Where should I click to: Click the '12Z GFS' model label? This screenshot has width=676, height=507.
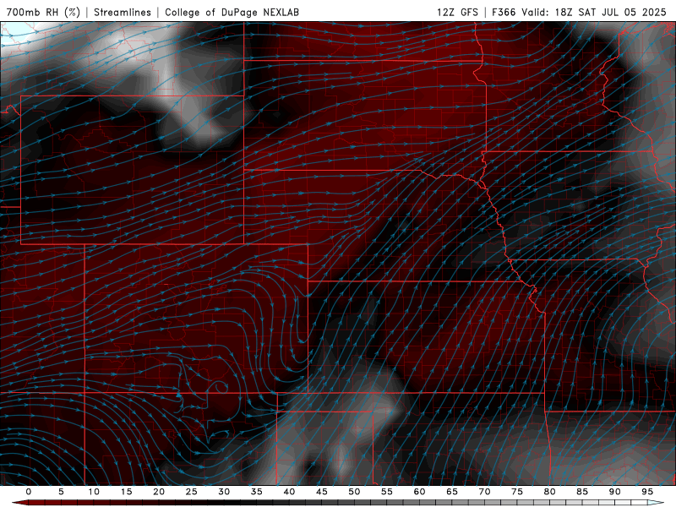tap(457, 12)
